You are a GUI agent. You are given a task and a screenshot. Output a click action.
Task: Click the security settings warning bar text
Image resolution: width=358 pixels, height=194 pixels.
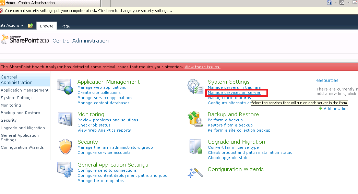point(88,11)
